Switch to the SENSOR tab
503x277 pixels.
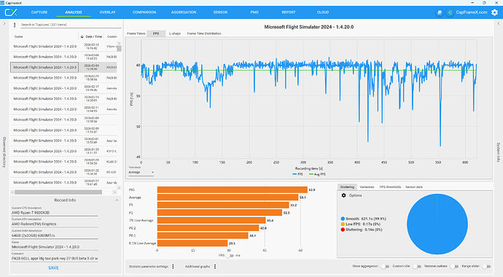tap(220, 12)
